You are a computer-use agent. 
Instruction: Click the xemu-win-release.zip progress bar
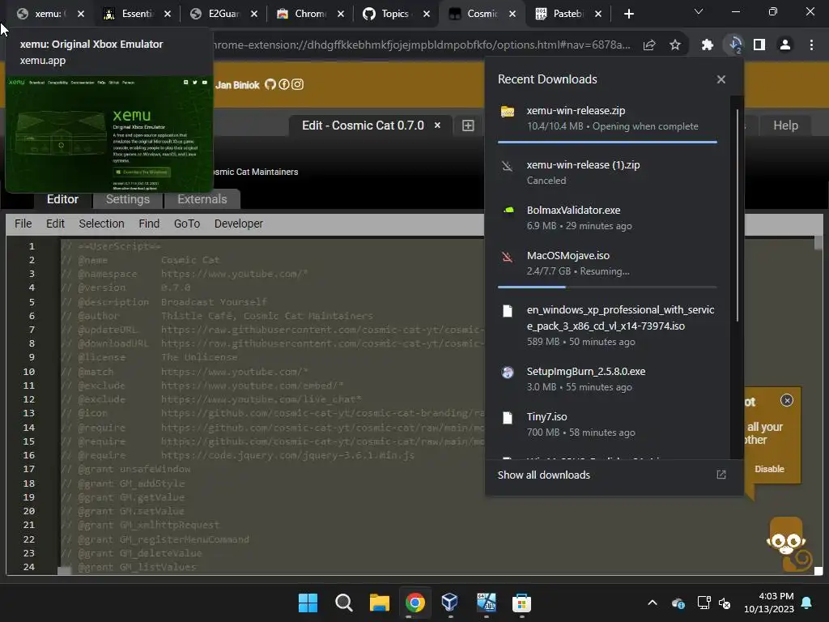pyautogui.click(x=607, y=143)
